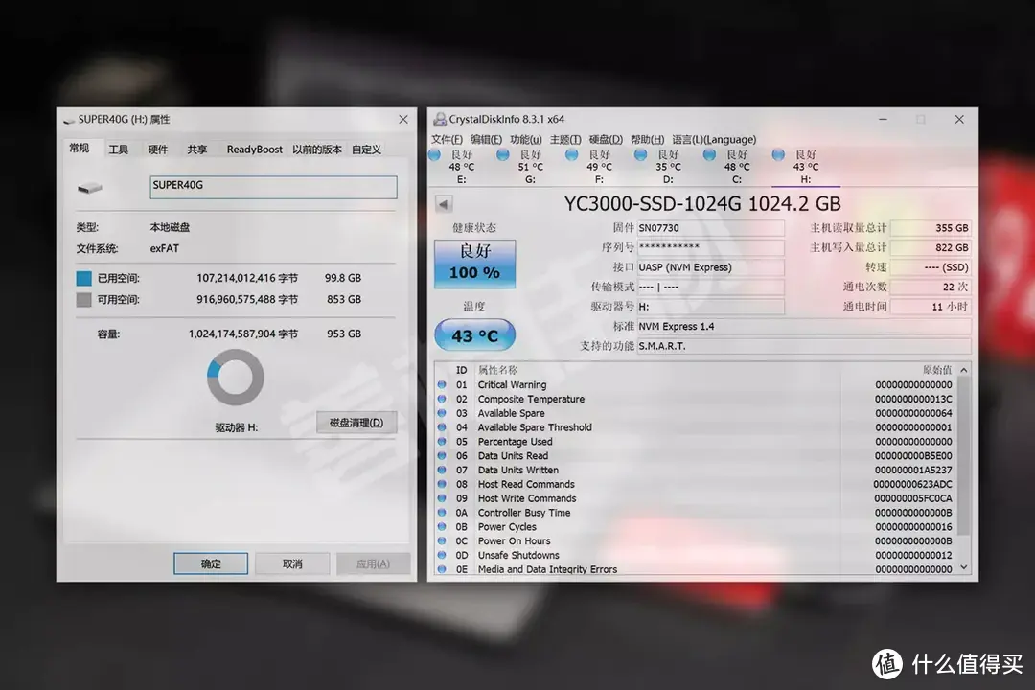Click the 11 小时 power on hours value
The height and width of the screenshot is (690, 1035).
[931, 307]
